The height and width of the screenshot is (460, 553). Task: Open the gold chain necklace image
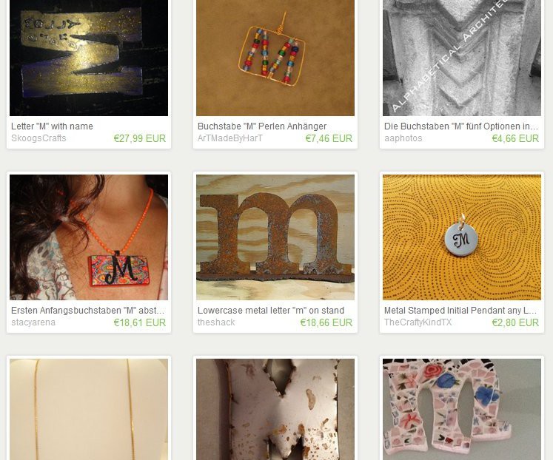tap(89, 409)
